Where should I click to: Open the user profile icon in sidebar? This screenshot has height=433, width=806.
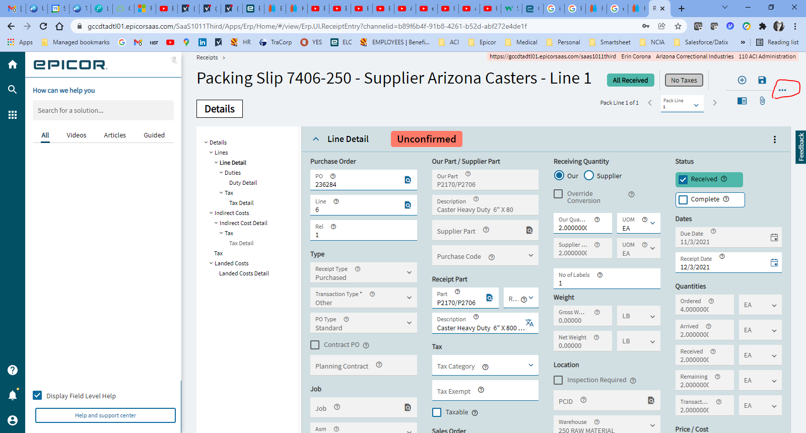(x=13, y=420)
